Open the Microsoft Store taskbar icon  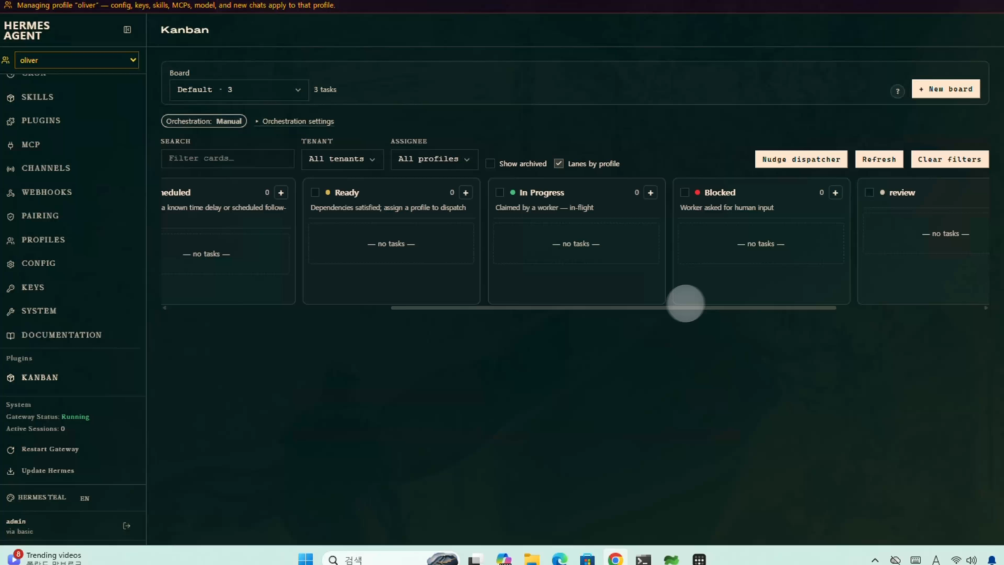[587, 559]
